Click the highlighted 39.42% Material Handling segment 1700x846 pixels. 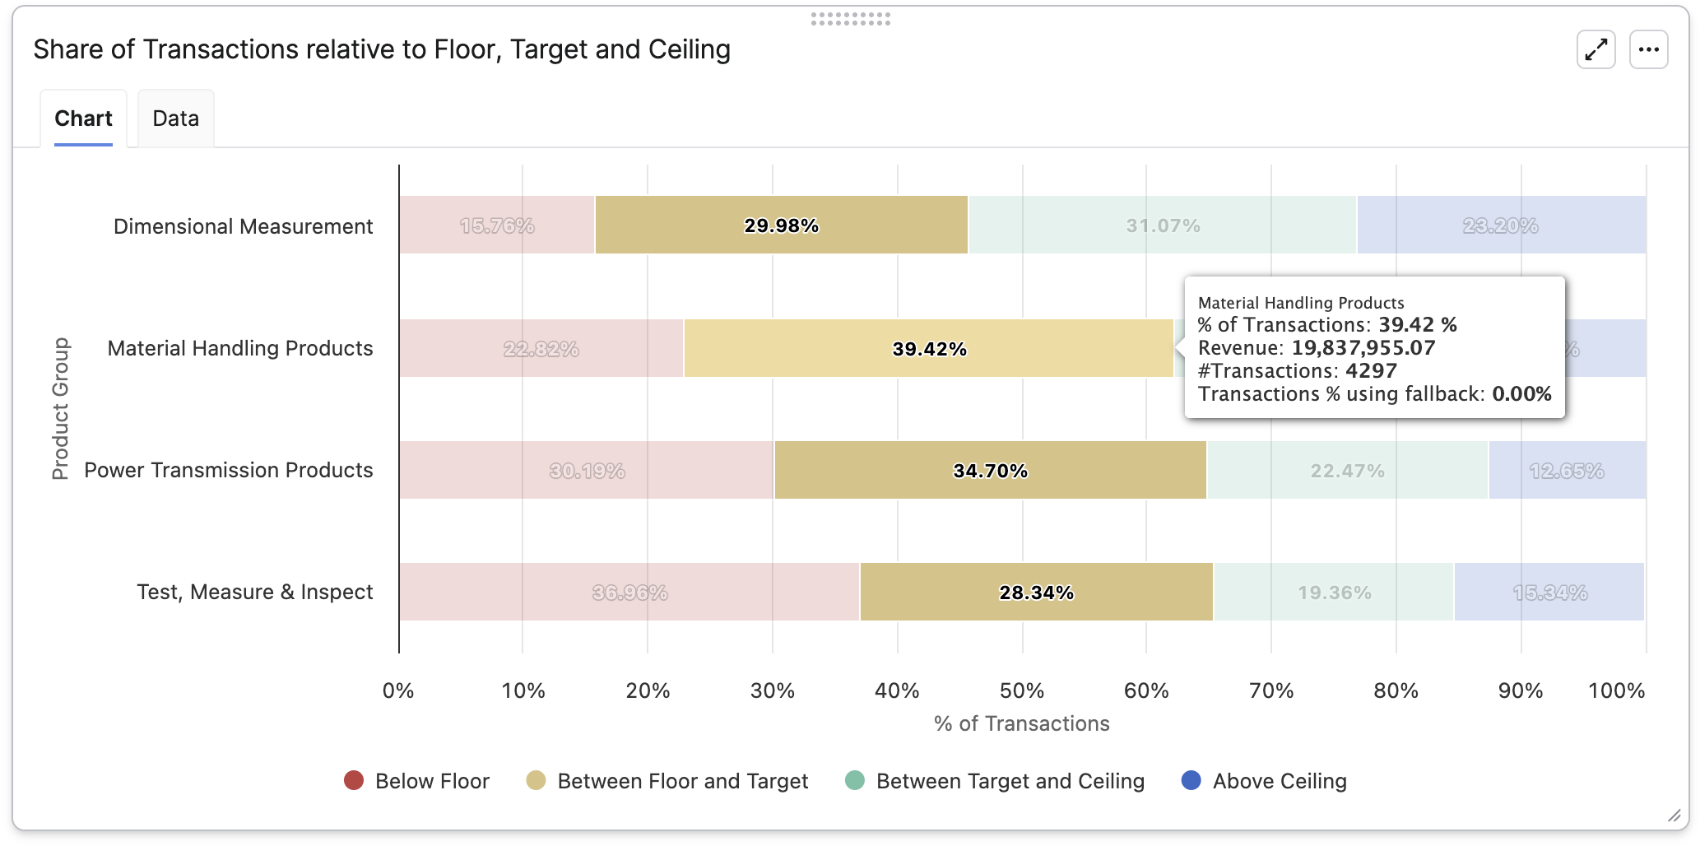[928, 348]
